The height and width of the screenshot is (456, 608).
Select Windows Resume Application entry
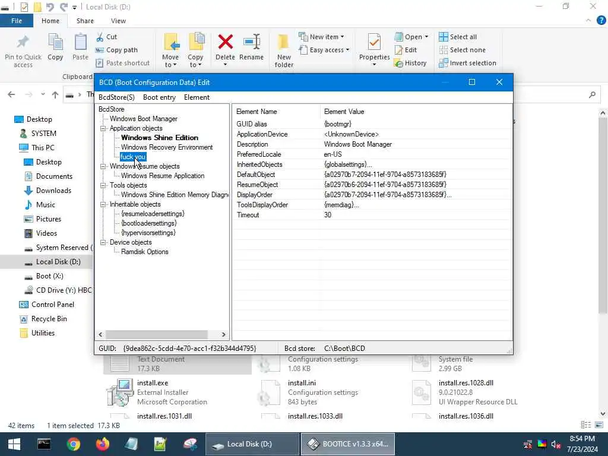[x=163, y=176]
